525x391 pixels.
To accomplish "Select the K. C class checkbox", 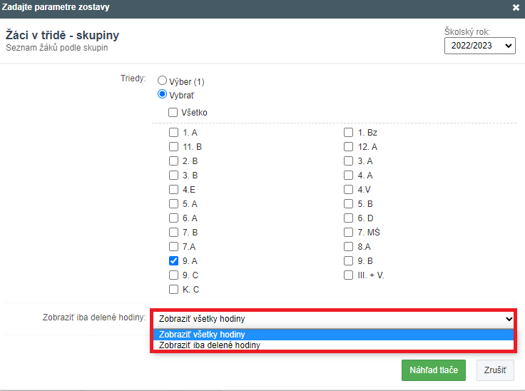I will pos(173,290).
